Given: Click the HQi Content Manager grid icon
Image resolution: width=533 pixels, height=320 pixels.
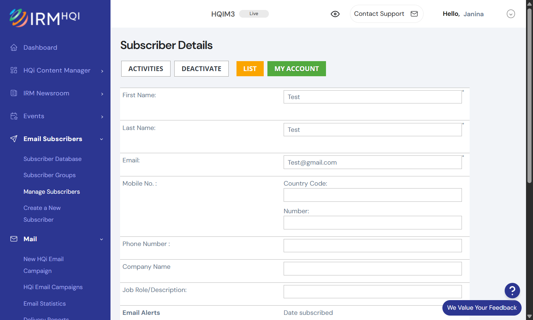Looking at the screenshot, I should pos(14,70).
